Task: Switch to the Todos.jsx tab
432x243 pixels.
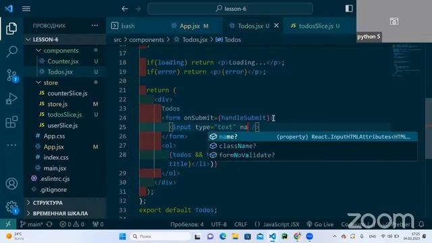Action: click(250, 26)
